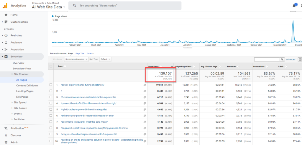Click the Bounce Rate column help icon
This screenshot has height=145, width=302.
click(x=267, y=66)
